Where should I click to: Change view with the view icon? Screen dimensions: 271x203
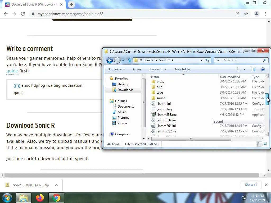point(238,69)
